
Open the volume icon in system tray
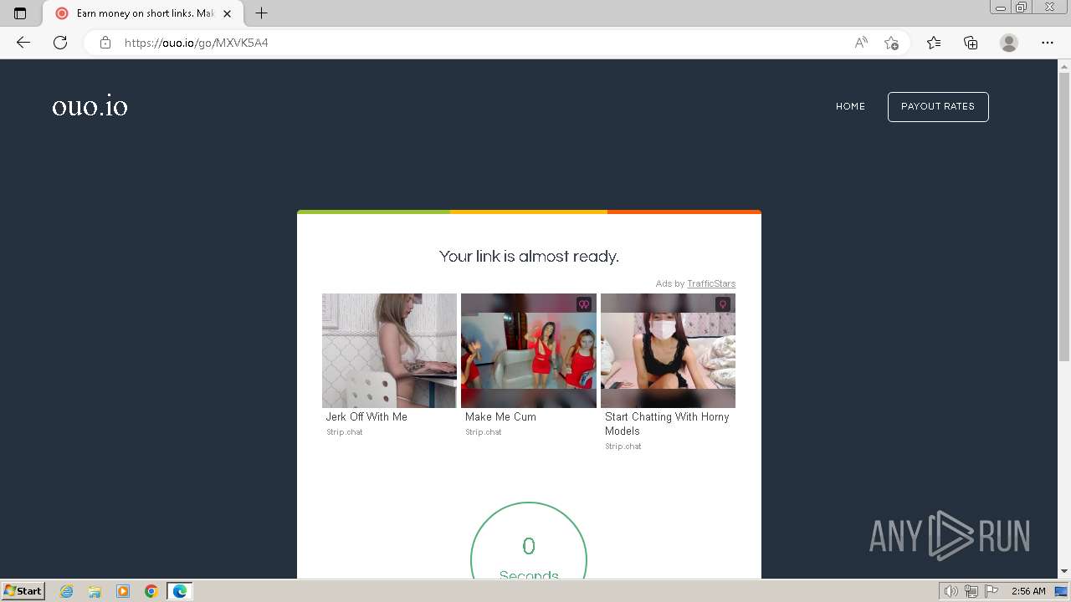(x=951, y=591)
